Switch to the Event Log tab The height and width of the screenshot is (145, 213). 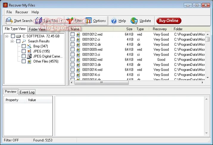pos(27,92)
